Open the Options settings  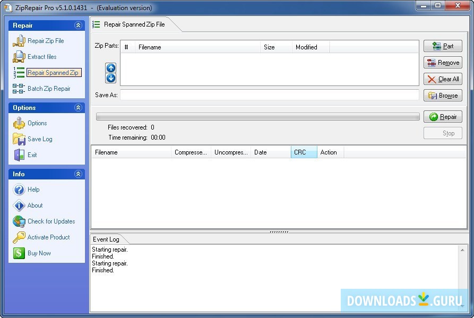tap(37, 123)
